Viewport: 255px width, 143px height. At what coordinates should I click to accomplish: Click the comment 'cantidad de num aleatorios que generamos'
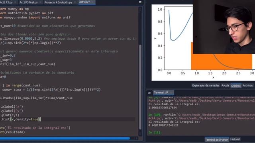click(x=56, y=26)
